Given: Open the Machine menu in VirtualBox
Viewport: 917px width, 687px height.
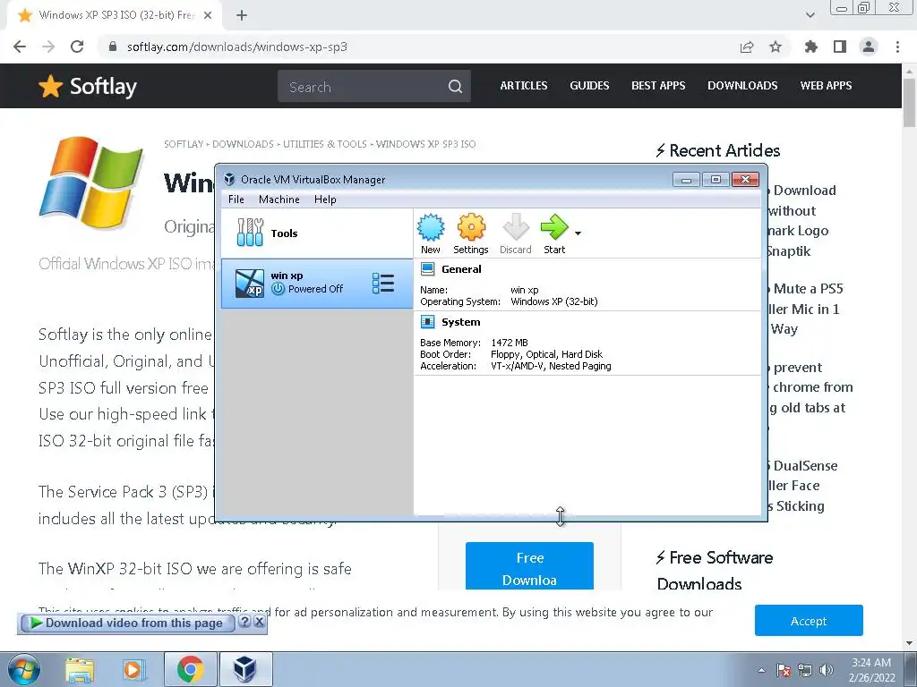Looking at the screenshot, I should click(279, 199).
